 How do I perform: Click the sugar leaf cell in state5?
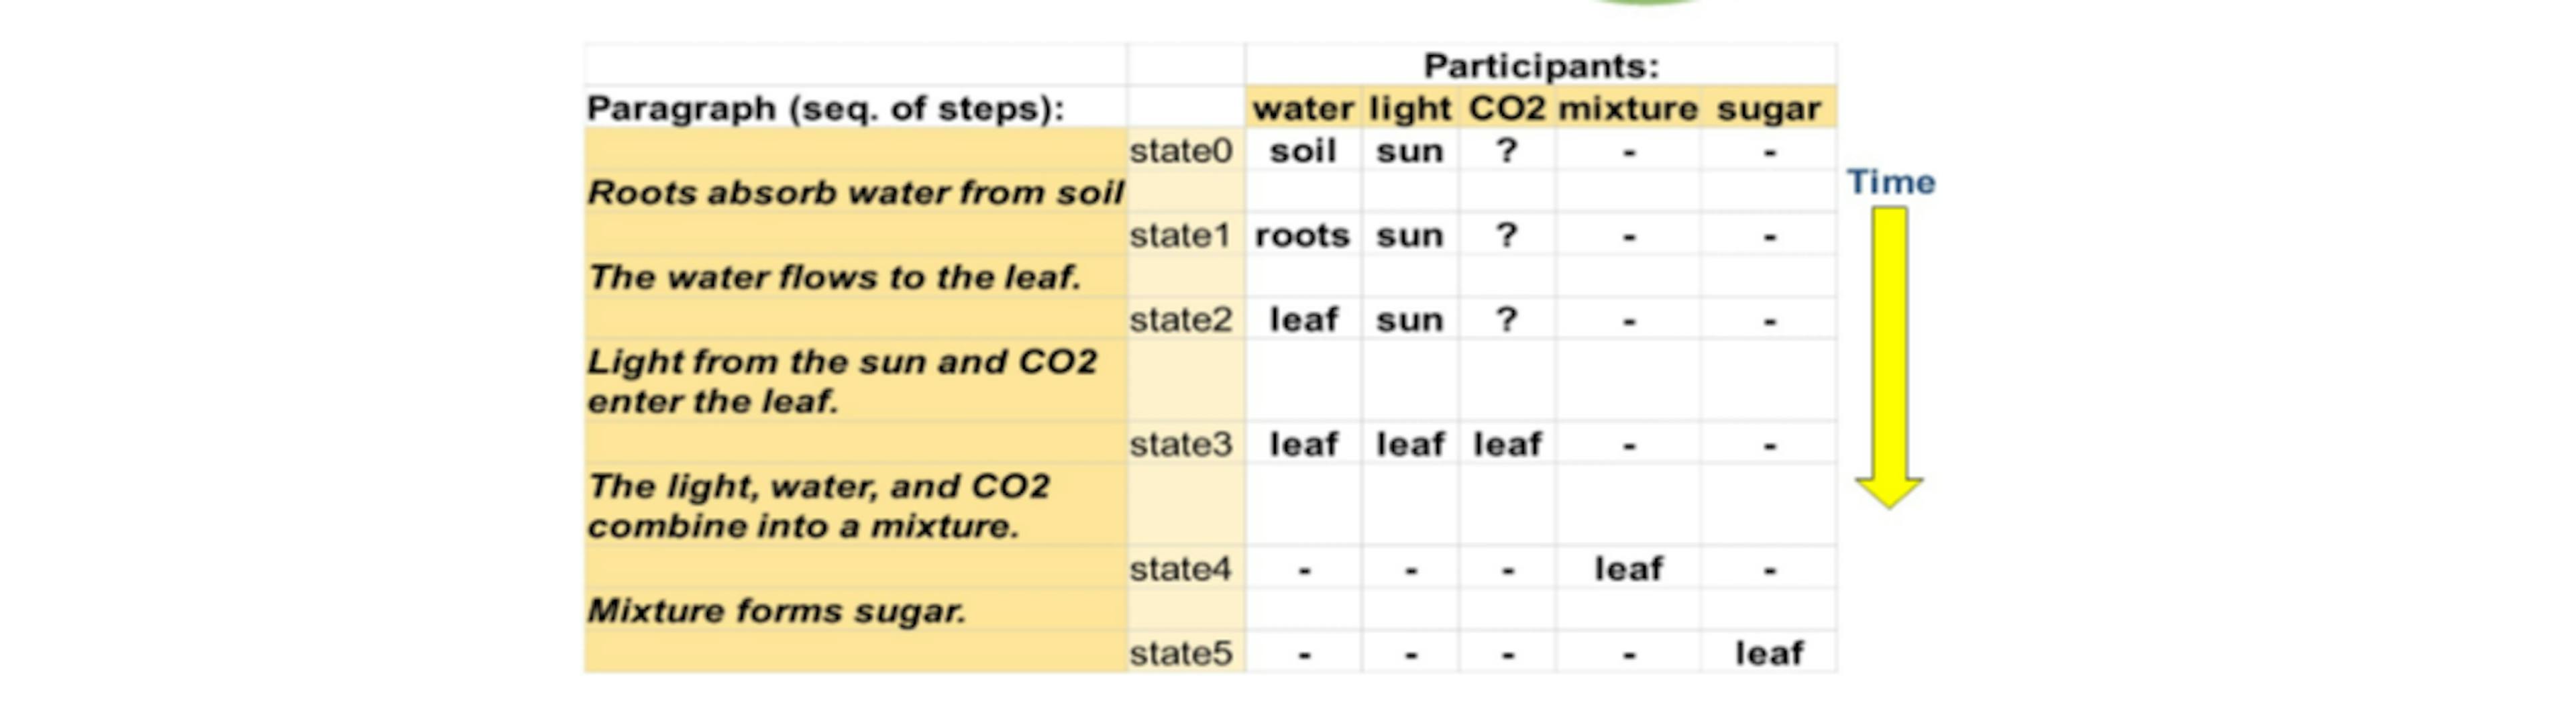(1769, 654)
